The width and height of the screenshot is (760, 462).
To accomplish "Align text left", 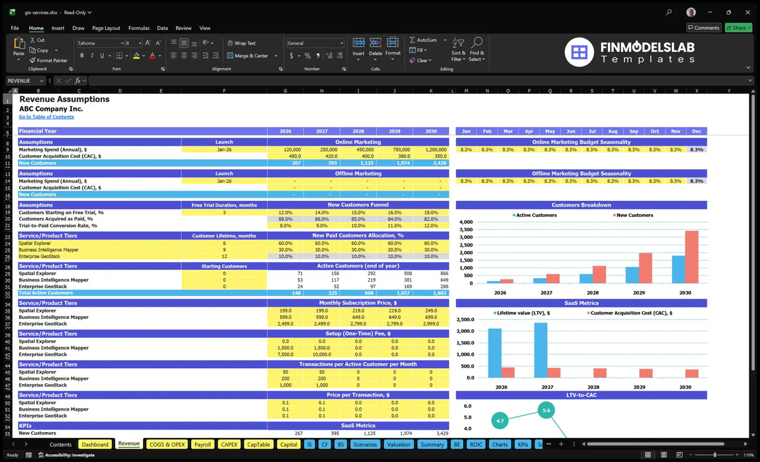I will pyautogui.click(x=174, y=56).
